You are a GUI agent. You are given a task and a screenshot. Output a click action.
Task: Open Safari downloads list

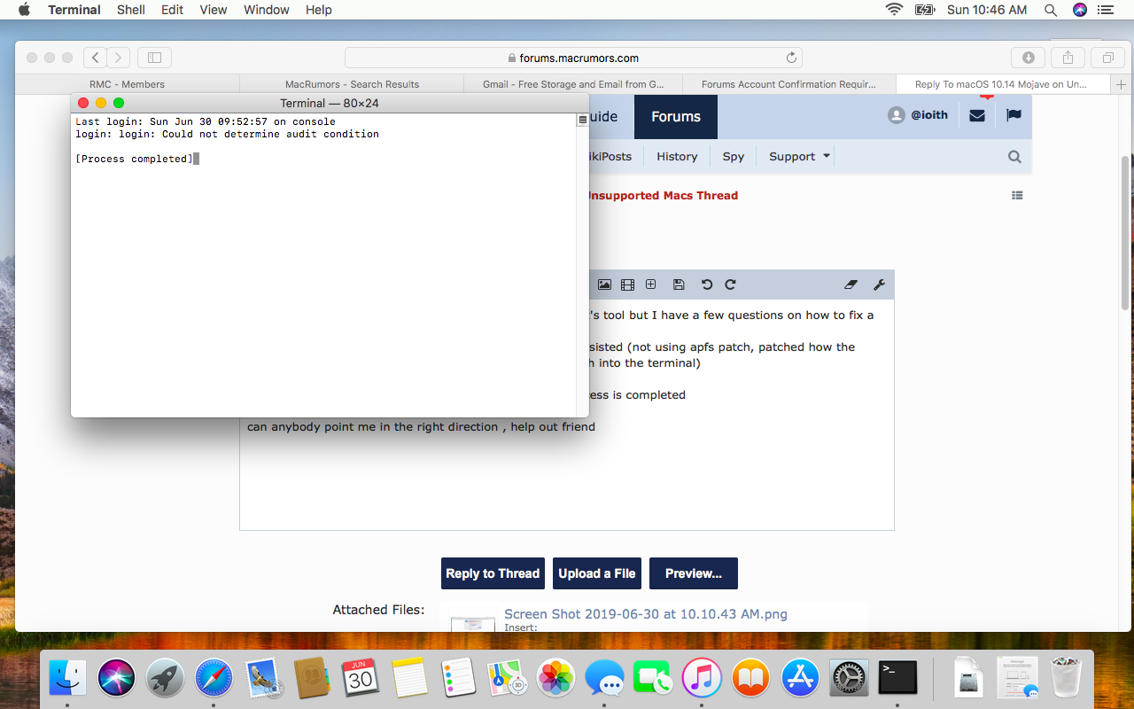(1028, 58)
